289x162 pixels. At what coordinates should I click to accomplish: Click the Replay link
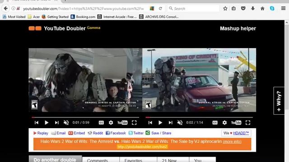point(41,133)
